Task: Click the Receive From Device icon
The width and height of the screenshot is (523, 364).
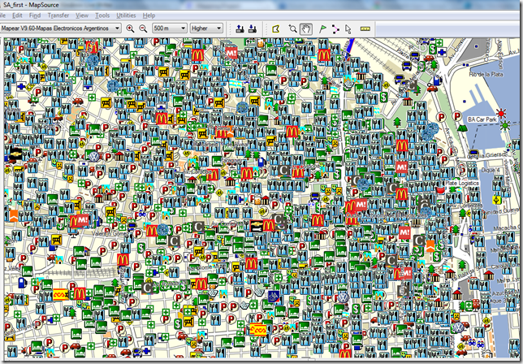Action: 253,29
